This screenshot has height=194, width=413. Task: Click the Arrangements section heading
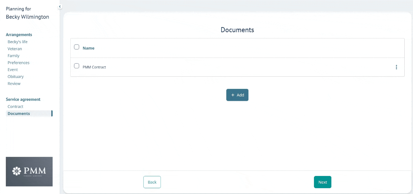(19, 35)
